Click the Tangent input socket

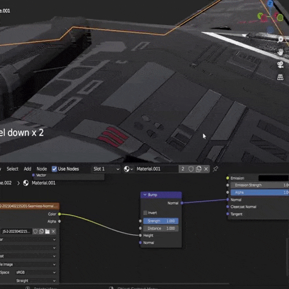(228, 214)
